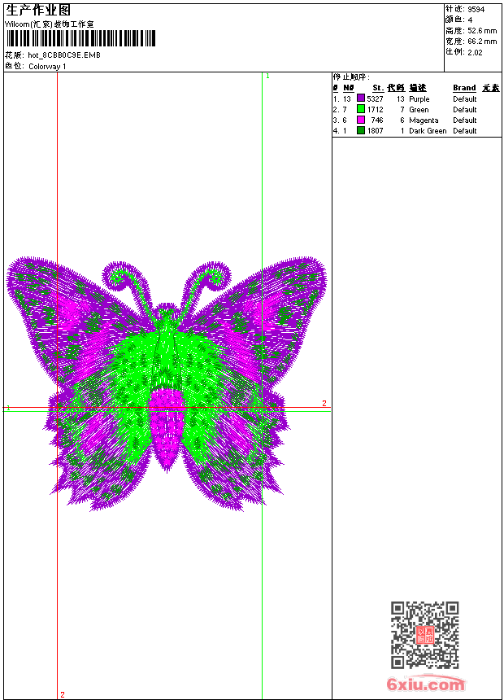Viewport: 504px width, 700px height.
Task: Open the 6xiu.com watermark link
Action: pos(425,685)
